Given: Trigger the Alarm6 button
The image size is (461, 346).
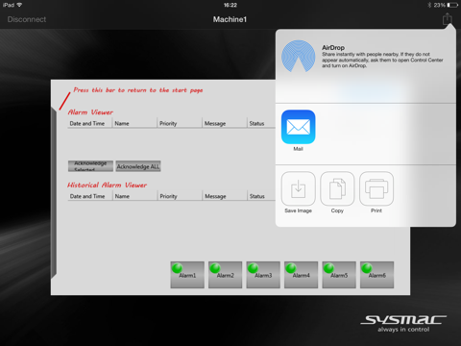Looking at the screenshot, I should pyautogui.click(x=376, y=275).
